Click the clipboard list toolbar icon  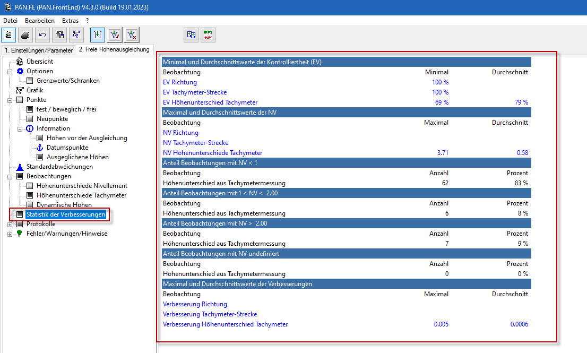59,35
